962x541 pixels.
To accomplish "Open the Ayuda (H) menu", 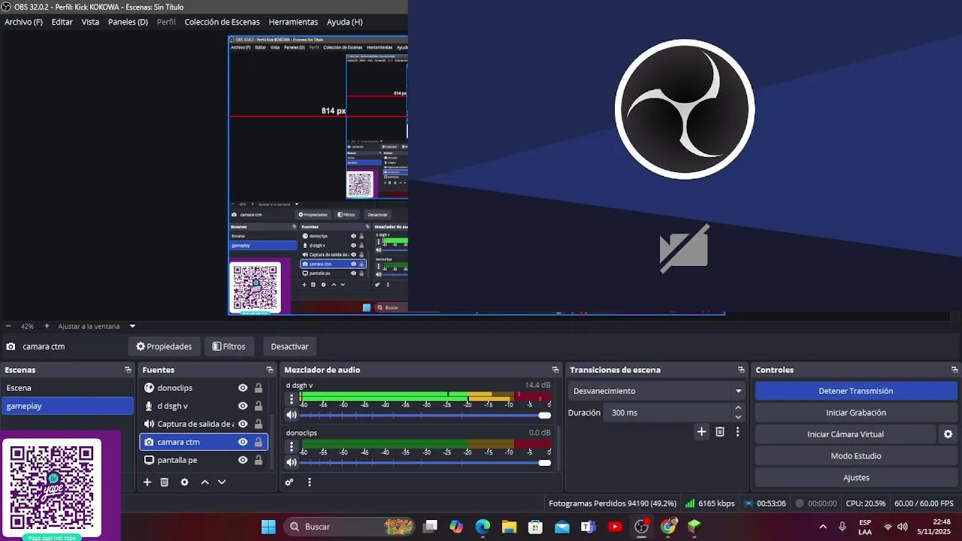I will (x=344, y=22).
